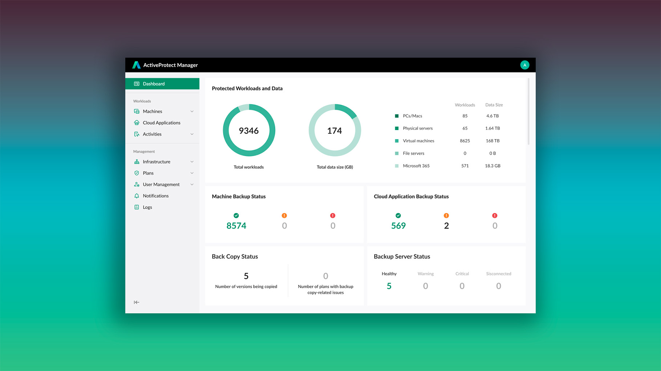Viewport: 661px width, 371px height.
Task: Click the User Management sidebar icon
Action: click(x=137, y=184)
